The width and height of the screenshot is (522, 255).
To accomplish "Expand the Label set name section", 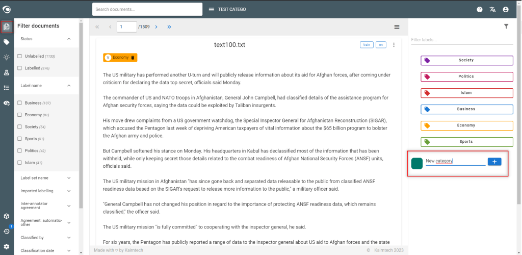I will click(69, 178).
